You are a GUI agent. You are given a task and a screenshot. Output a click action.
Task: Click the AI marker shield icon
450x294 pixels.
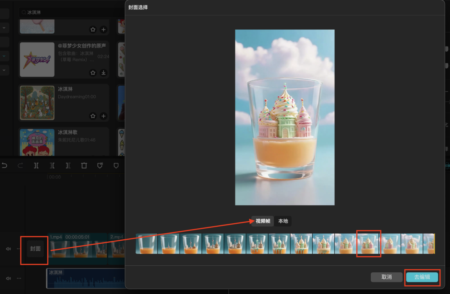[100, 166]
